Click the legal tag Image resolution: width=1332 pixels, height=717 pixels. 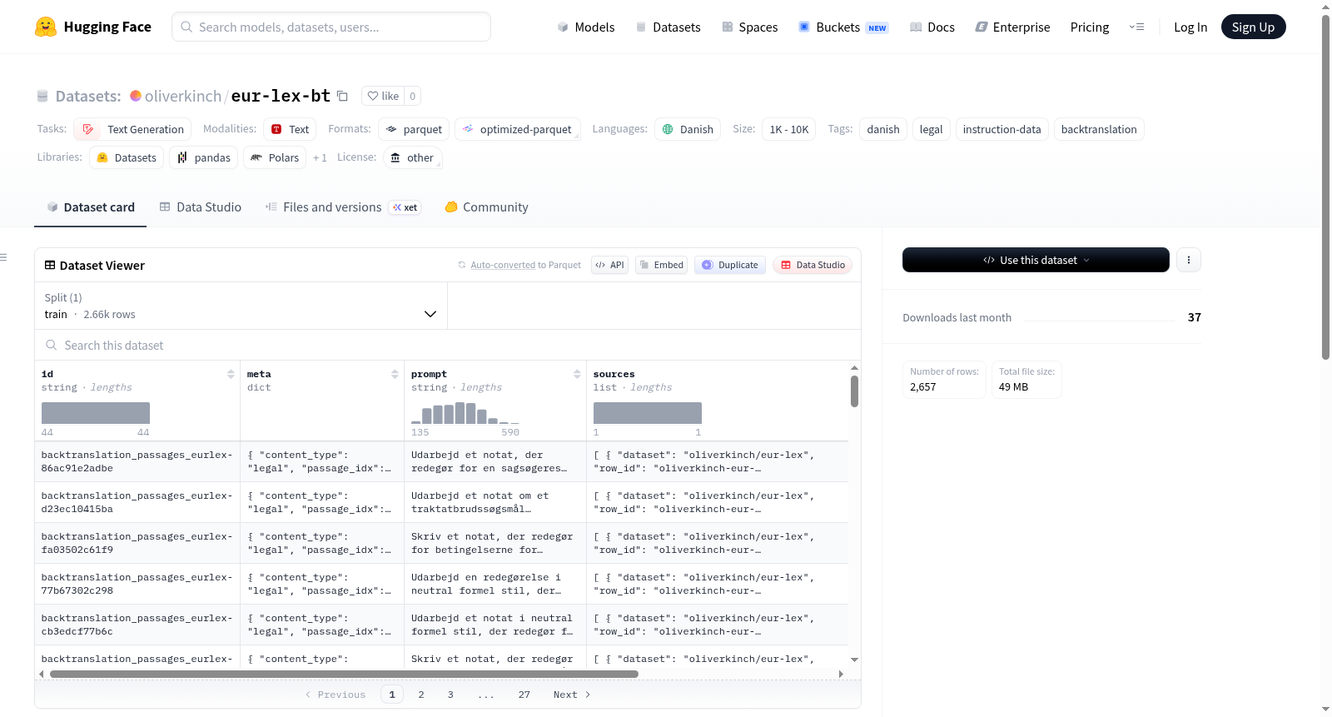coord(931,129)
